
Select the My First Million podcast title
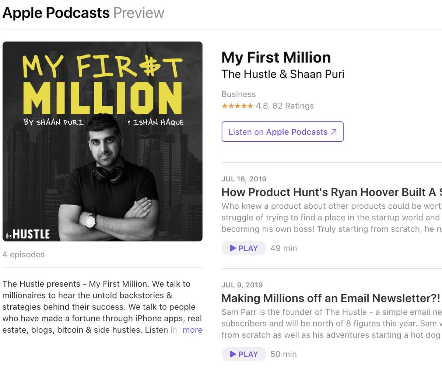276,57
